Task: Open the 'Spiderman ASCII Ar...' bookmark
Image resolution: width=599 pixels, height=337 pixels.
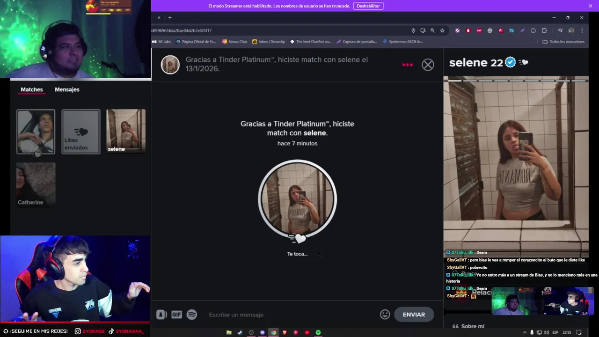Action: click(403, 42)
